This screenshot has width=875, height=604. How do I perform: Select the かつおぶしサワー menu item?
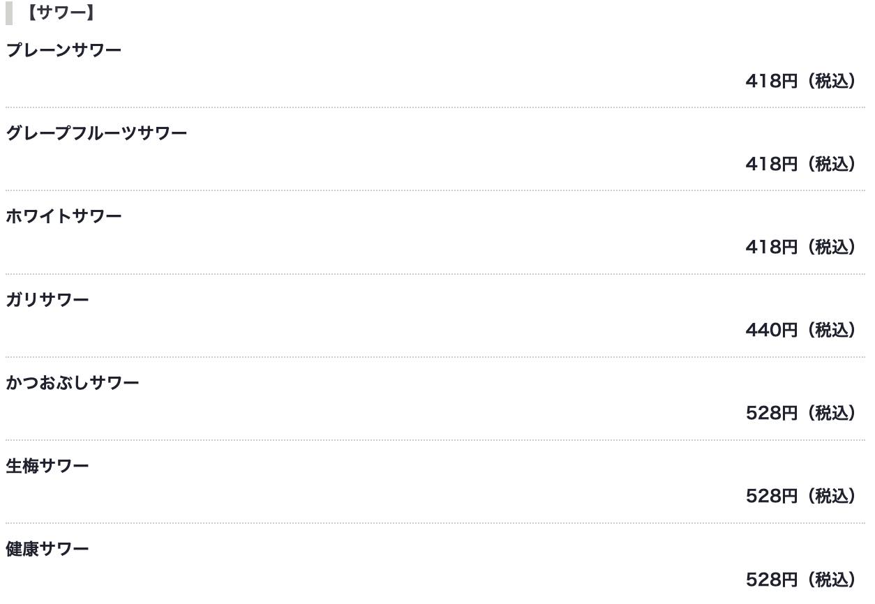tap(73, 383)
